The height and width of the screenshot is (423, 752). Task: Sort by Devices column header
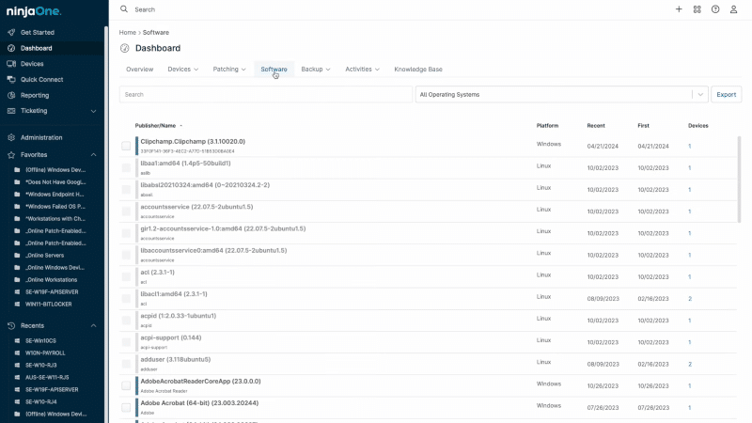click(698, 126)
